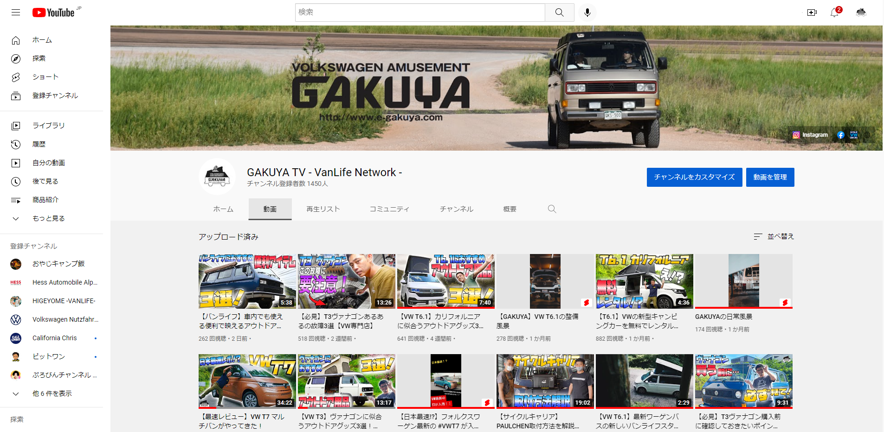Open the ショート (Shorts) section
The width and height of the screenshot is (884, 432).
(x=16, y=77)
